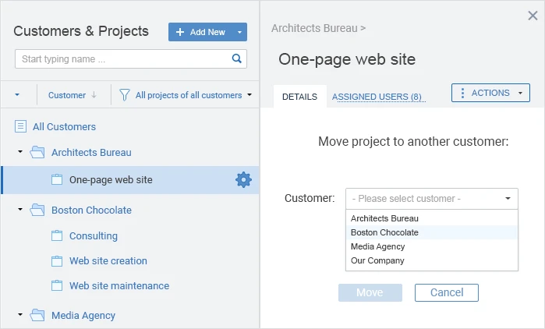
Task: Open the Add New dropdown arrow
Action: click(240, 32)
